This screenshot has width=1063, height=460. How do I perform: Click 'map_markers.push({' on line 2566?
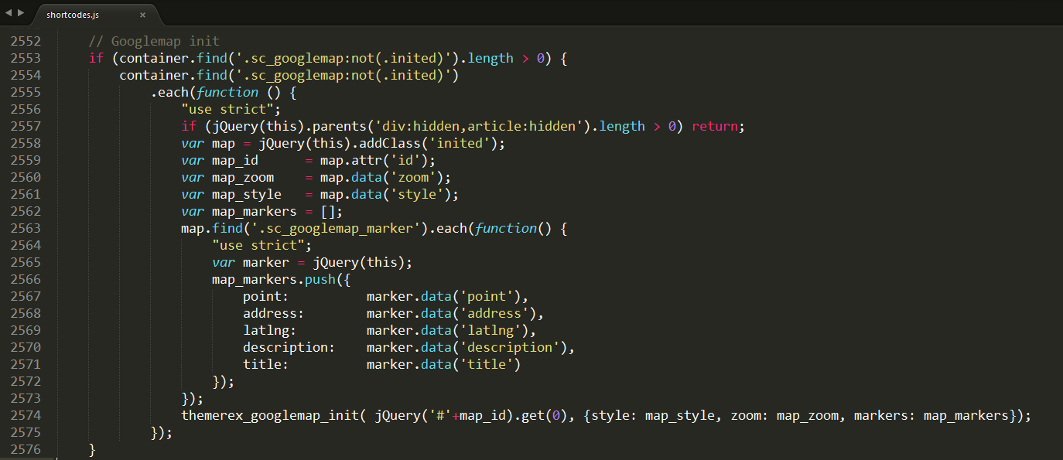(282, 279)
